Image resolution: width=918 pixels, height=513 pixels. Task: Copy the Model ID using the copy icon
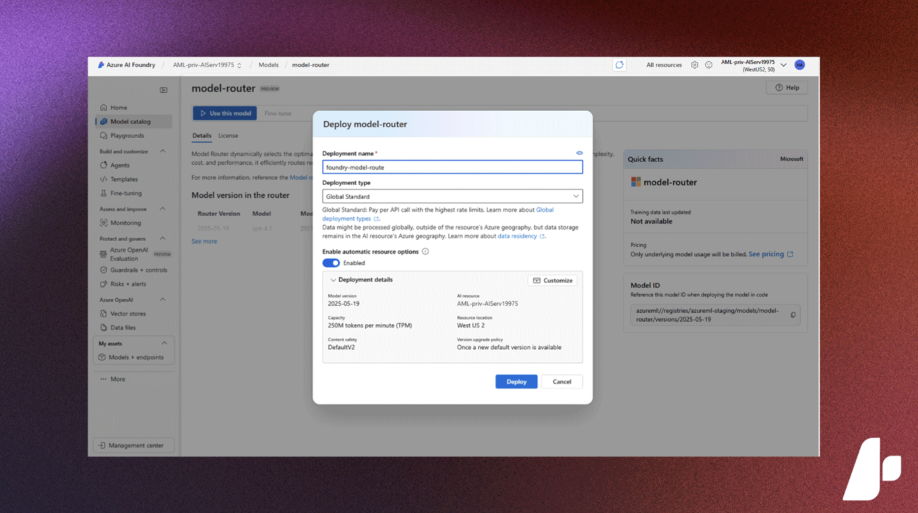click(x=793, y=315)
